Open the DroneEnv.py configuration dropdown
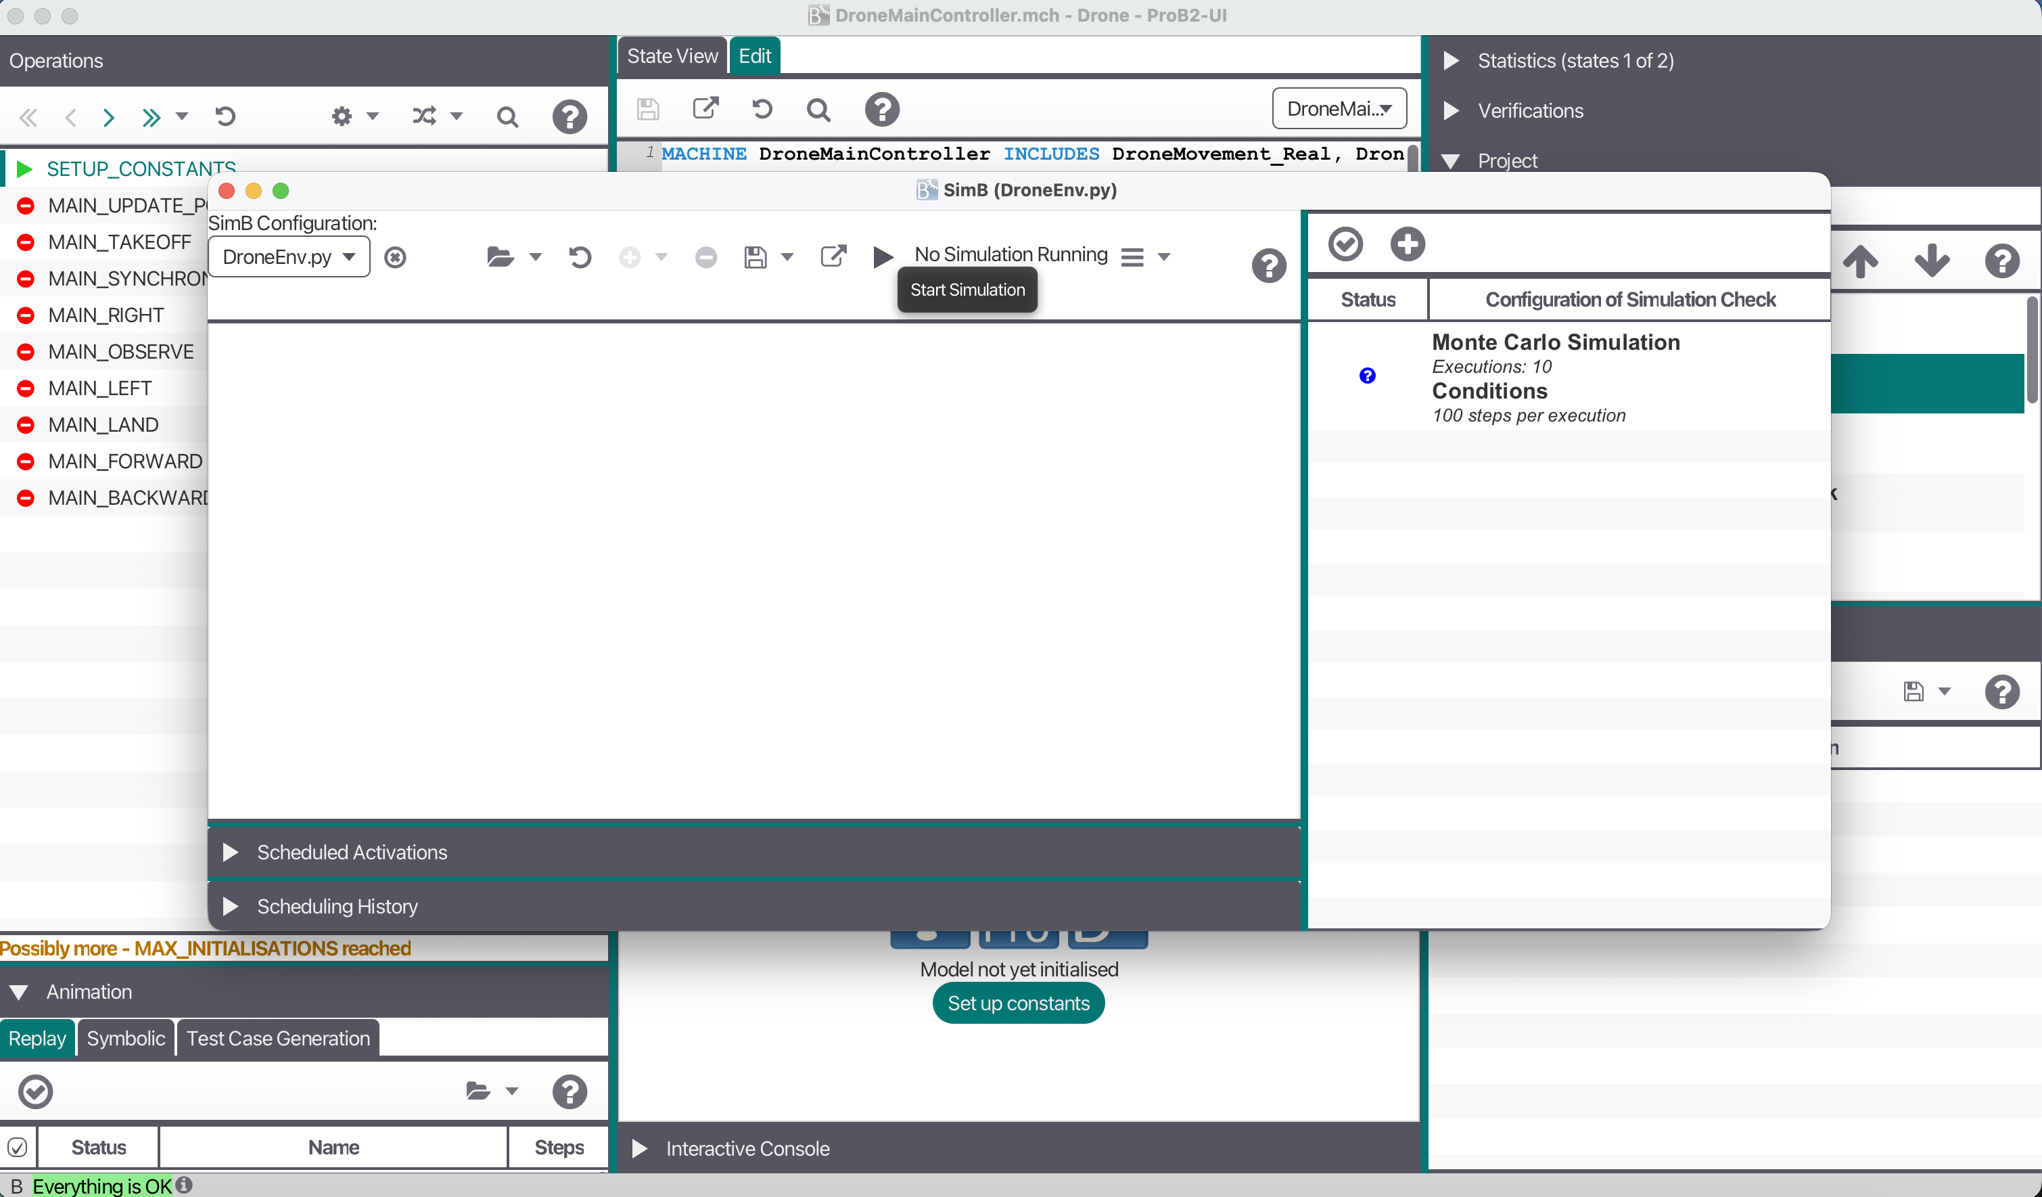The width and height of the screenshot is (2042, 1197). coord(288,257)
